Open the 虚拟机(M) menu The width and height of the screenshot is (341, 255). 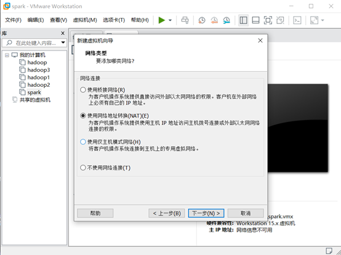pos(85,20)
